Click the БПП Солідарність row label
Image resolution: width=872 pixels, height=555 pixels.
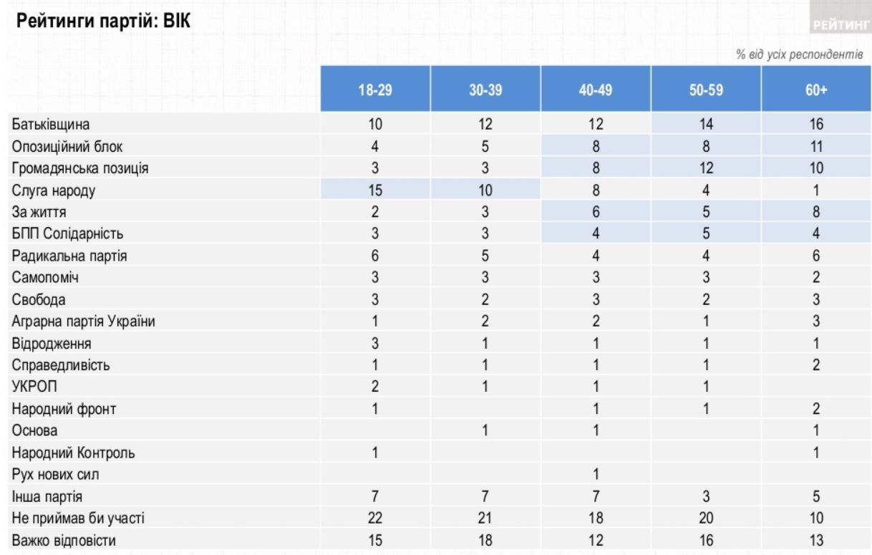(x=67, y=234)
